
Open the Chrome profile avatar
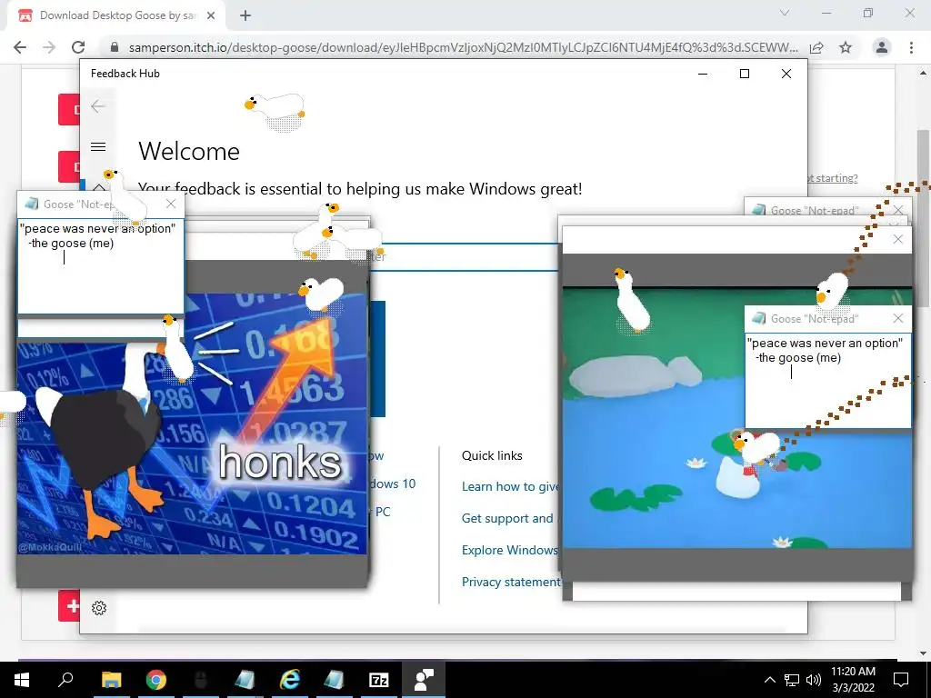pos(882,47)
